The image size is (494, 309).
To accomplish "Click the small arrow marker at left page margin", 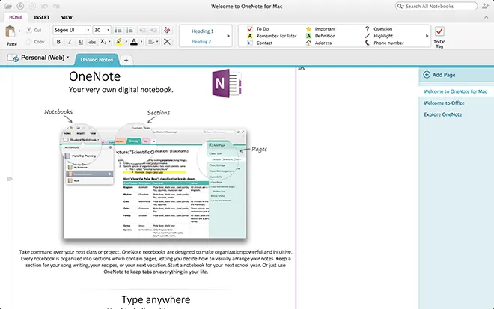I will pyautogui.click(x=10, y=179).
